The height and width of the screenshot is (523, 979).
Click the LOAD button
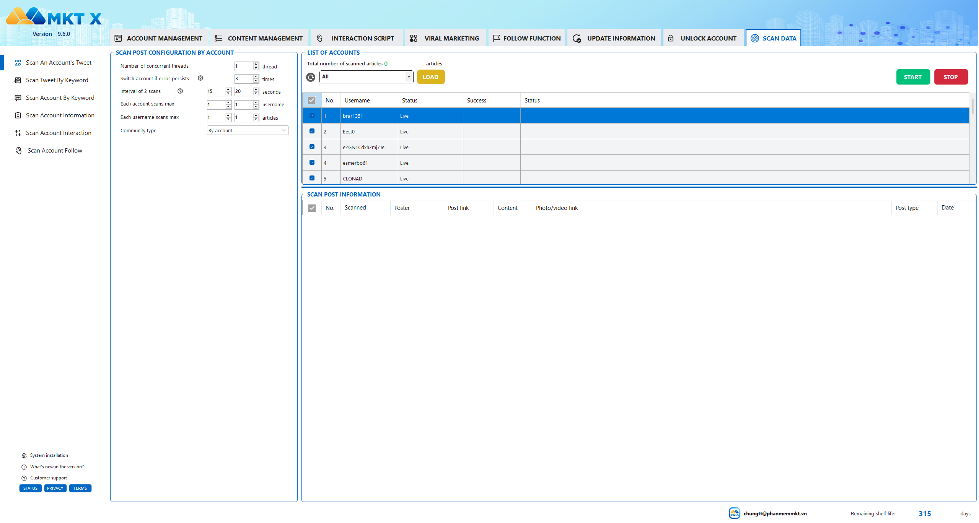point(430,77)
